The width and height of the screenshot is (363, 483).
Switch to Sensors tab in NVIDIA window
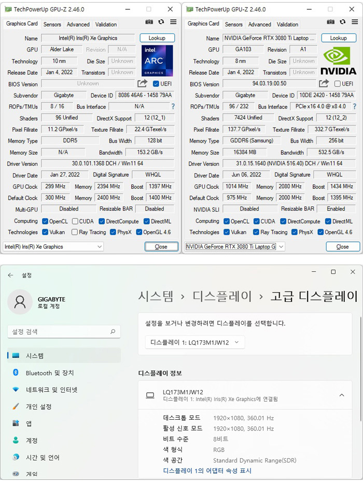pyautogui.click(x=234, y=24)
